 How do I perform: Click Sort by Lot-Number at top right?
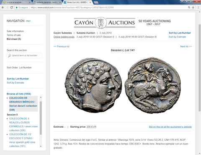click(x=180, y=33)
